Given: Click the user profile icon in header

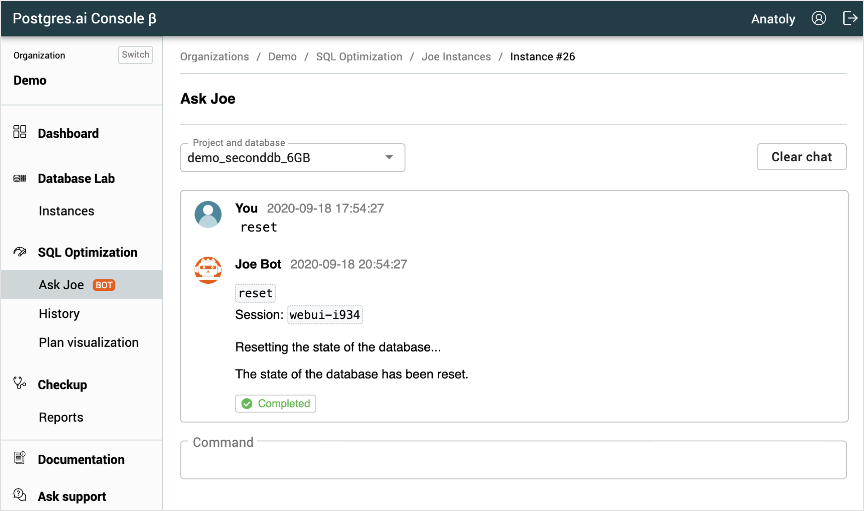Looking at the screenshot, I should 819,18.
